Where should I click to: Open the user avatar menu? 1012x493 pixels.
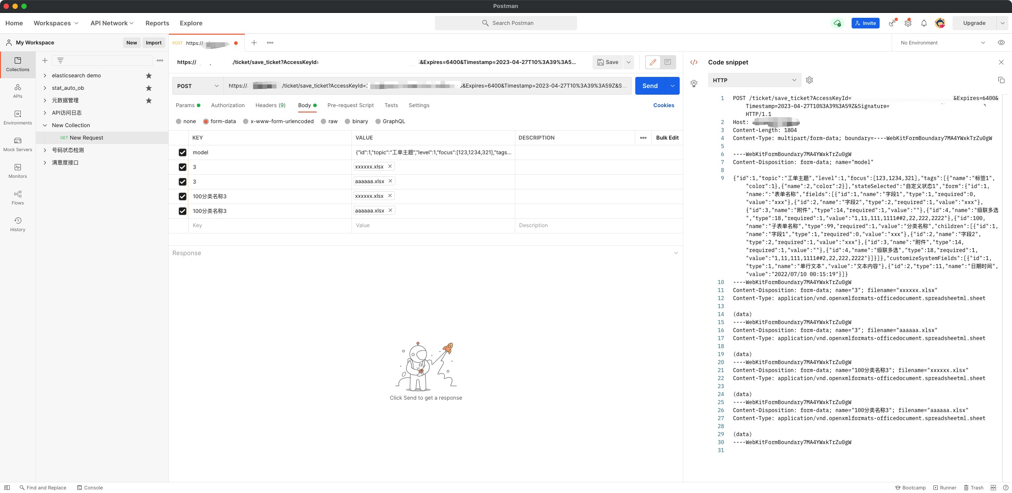click(x=940, y=23)
